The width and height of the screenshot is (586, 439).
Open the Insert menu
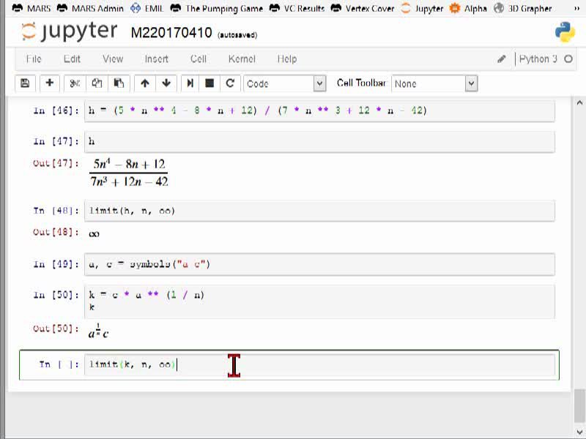click(157, 59)
